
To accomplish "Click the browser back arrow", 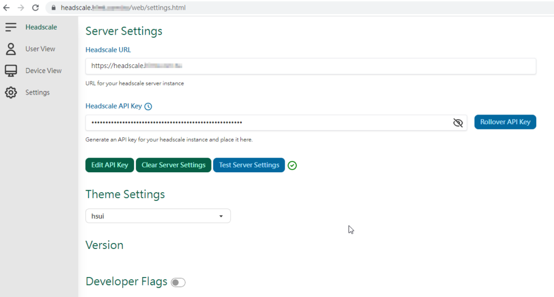I will [x=6, y=8].
